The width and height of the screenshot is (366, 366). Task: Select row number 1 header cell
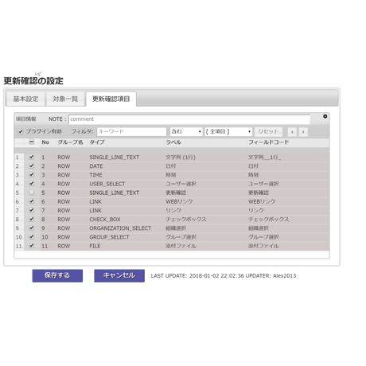pos(19,158)
